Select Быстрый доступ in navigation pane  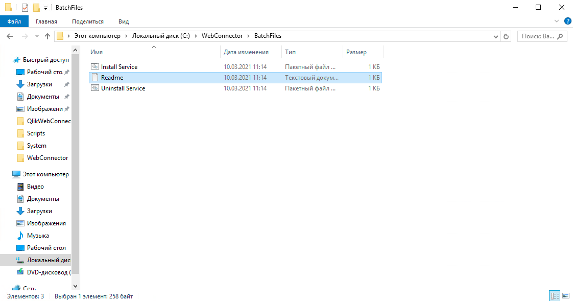pos(45,60)
